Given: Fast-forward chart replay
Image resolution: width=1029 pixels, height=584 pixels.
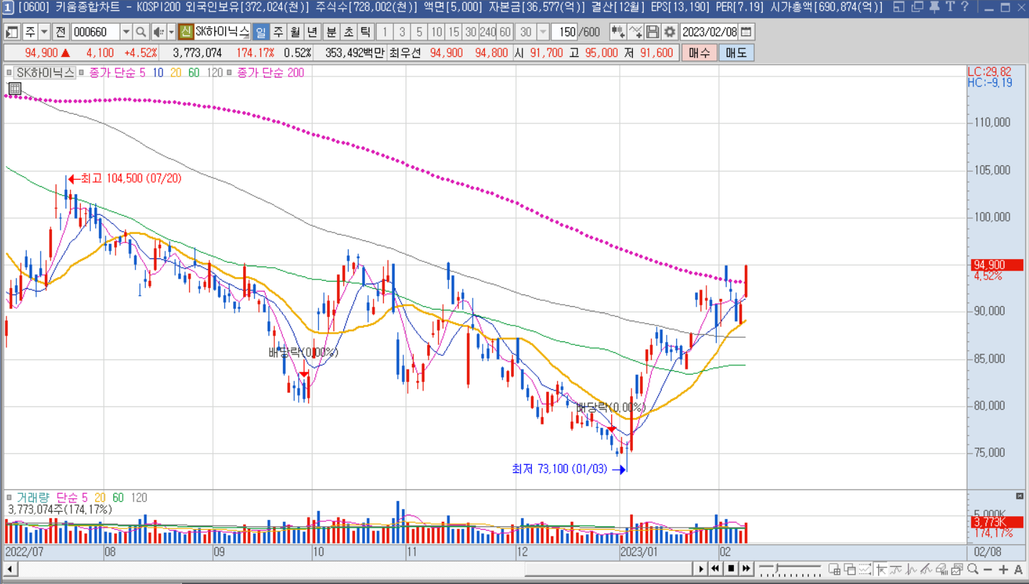Looking at the screenshot, I should [746, 569].
